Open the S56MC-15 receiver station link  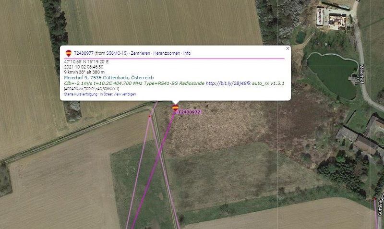click(117, 53)
